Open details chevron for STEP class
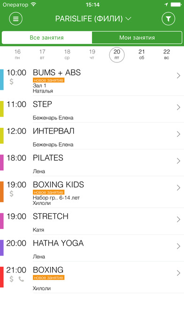The image size is (184, 327). point(178,107)
